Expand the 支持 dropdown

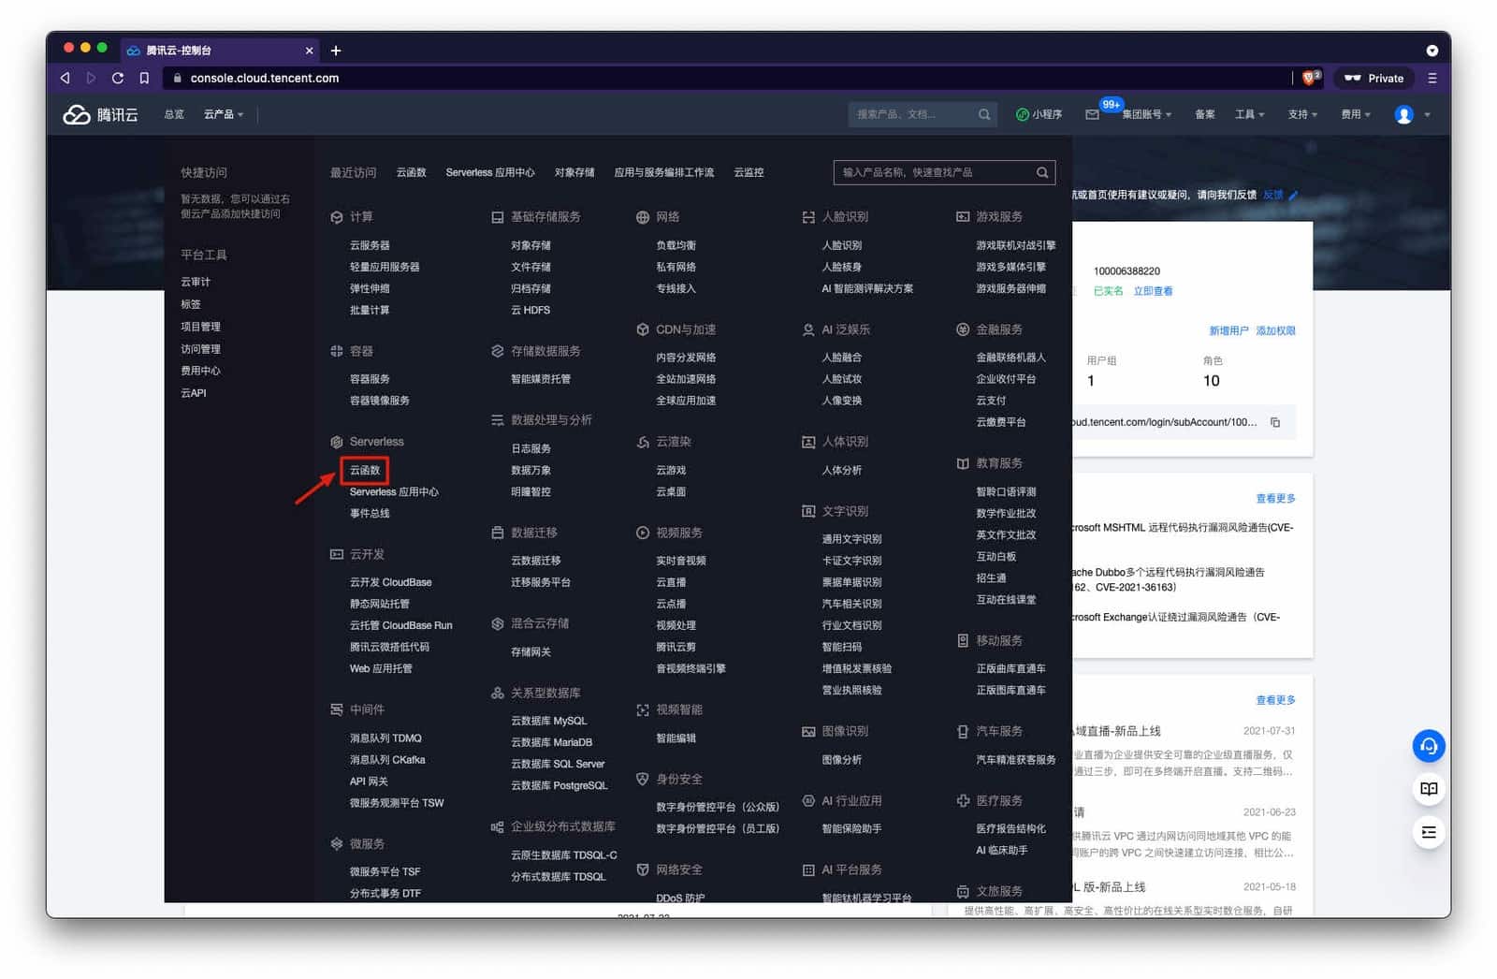[x=1301, y=114]
